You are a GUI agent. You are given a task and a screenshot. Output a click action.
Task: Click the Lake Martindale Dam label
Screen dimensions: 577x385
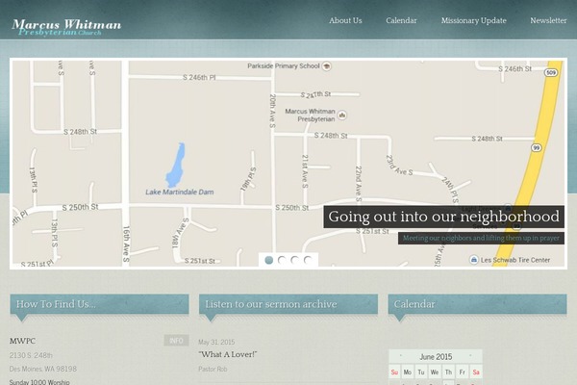[179, 192]
